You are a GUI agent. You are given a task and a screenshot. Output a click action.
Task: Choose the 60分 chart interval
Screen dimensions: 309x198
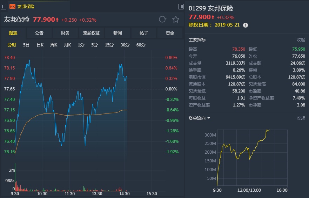click(x=141, y=45)
